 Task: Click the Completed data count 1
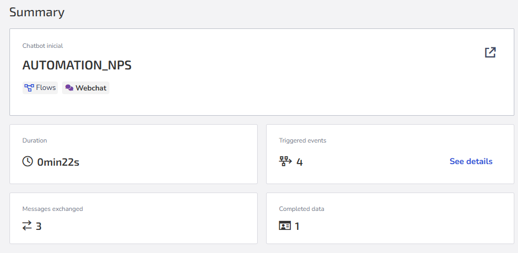(297, 226)
